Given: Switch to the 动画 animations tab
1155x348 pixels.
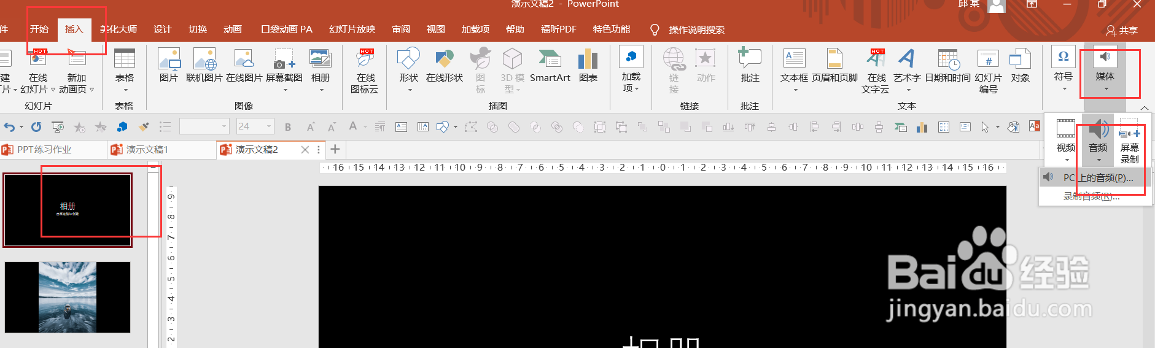Looking at the screenshot, I should pos(233,29).
